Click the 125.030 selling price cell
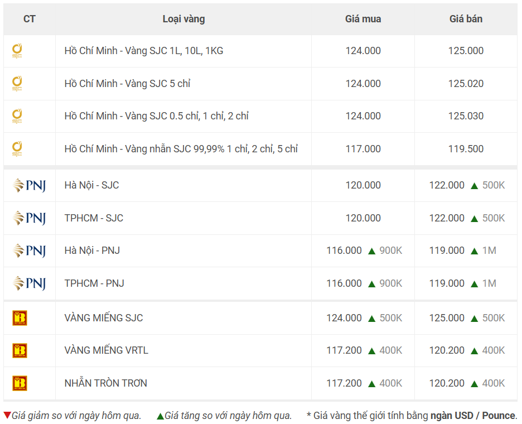Image resolution: width=522 pixels, height=424 pixels. pyautogui.click(x=466, y=116)
